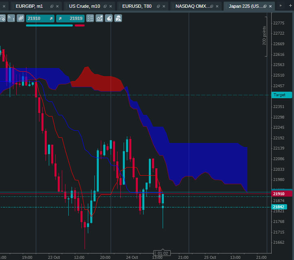Open the h1 timeframe selector

pyautogui.click(x=11, y=18)
